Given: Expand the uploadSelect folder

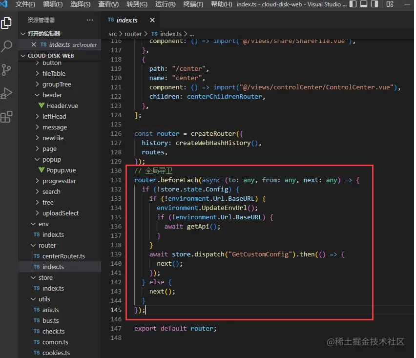Looking at the screenshot, I should pyautogui.click(x=60, y=213).
